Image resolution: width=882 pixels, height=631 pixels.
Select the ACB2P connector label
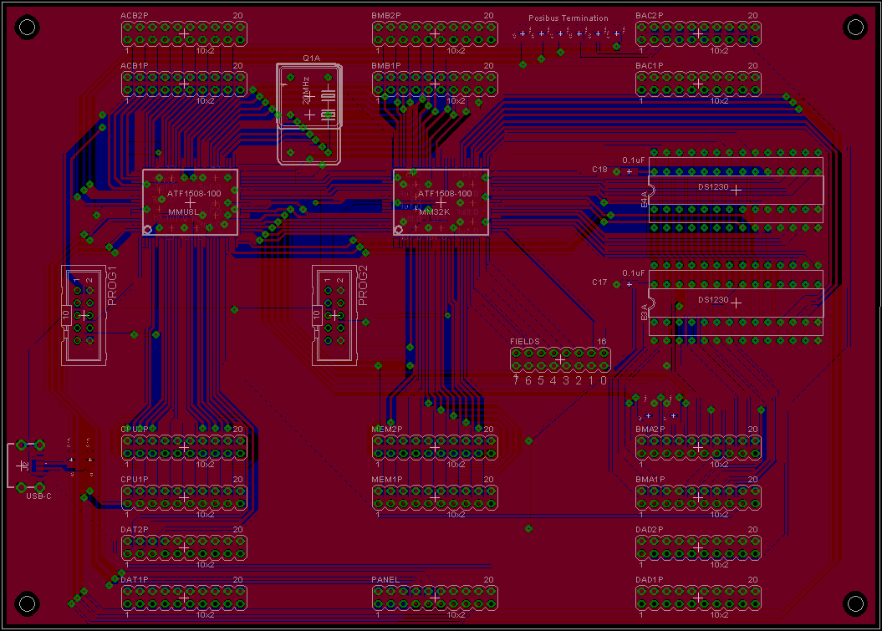click(x=134, y=16)
